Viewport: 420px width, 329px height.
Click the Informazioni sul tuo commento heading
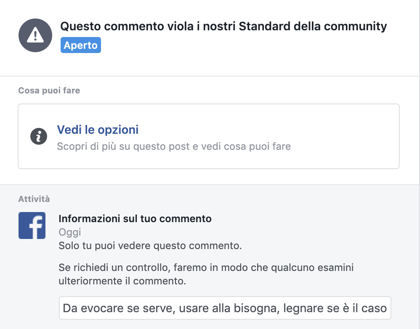[135, 219]
